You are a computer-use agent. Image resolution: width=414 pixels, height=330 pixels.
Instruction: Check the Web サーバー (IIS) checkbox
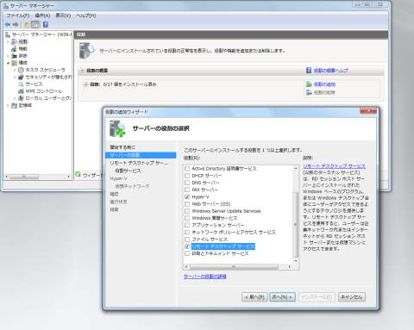click(x=187, y=204)
